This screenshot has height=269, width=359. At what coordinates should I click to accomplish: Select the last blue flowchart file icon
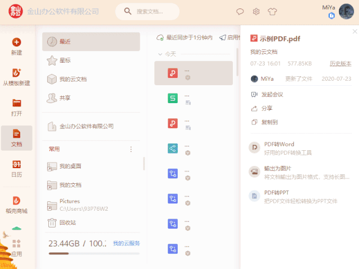point(173,249)
